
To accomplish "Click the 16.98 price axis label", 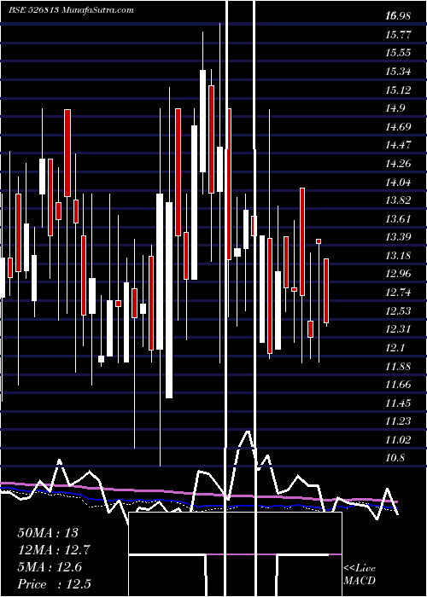I will point(399,16).
